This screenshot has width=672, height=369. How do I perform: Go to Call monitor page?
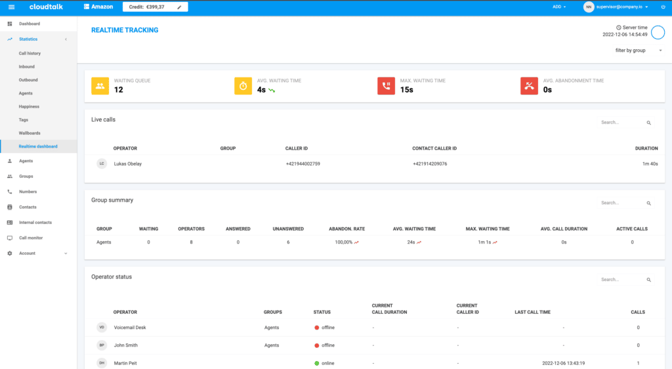point(31,238)
